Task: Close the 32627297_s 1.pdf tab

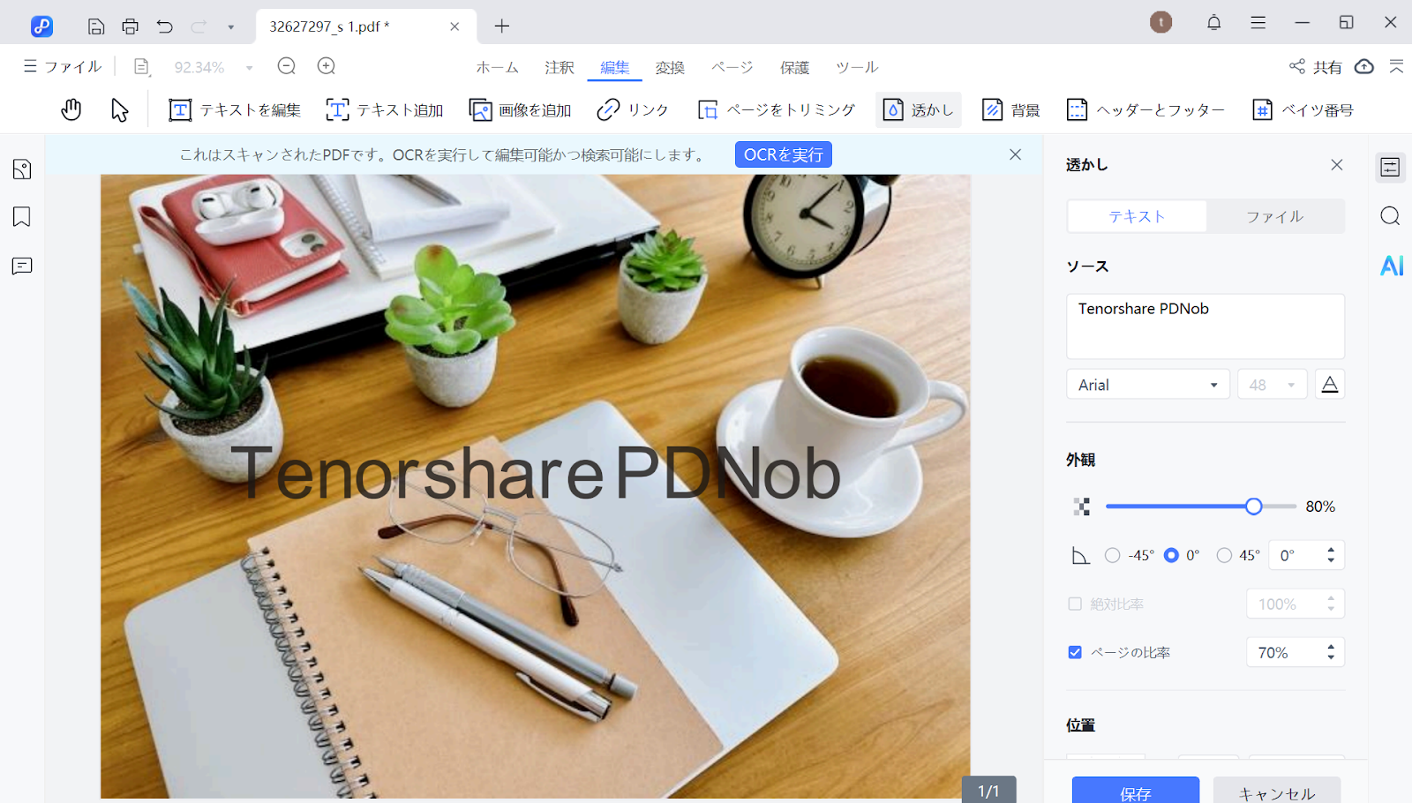Action: 454,26
